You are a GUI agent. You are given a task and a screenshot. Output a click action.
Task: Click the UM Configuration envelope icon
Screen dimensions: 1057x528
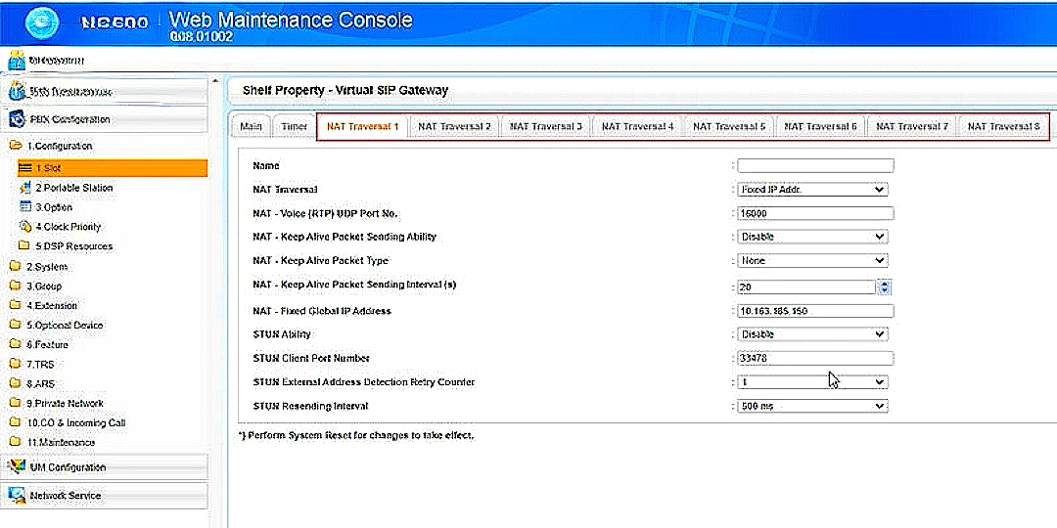pos(17,467)
